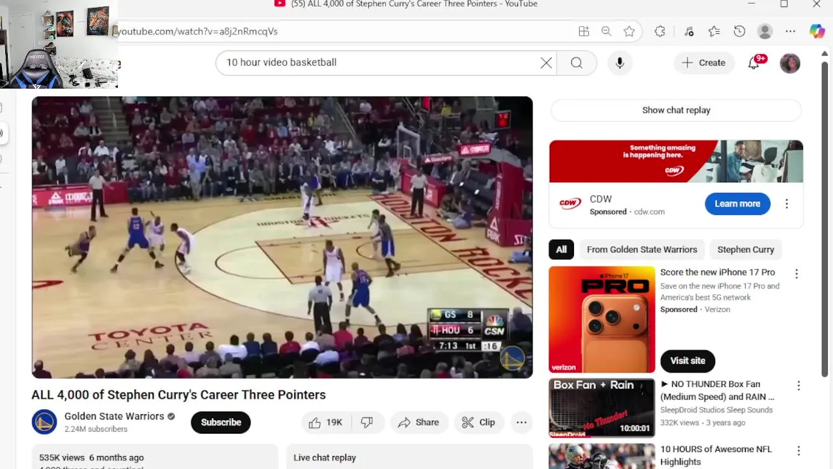Click the browser address bar URL
This screenshot has height=469, width=833.
click(197, 31)
